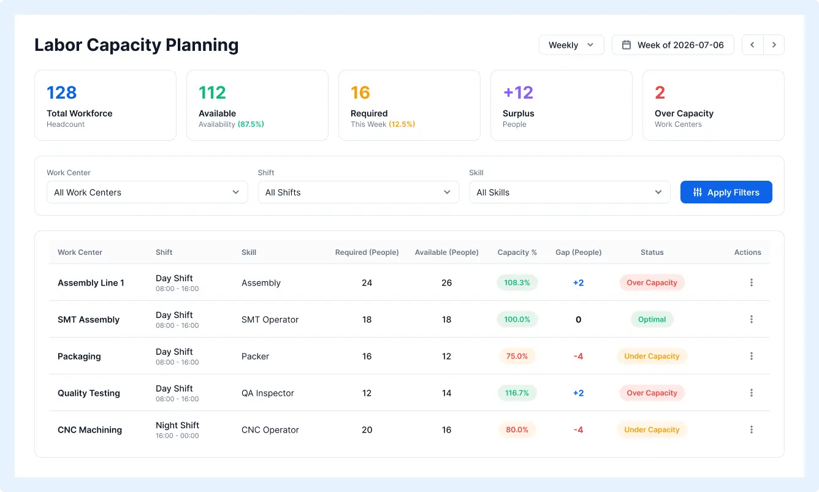Open actions menu for CNC Machining row
This screenshot has height=492, width=819.
(x=751, y=430)
